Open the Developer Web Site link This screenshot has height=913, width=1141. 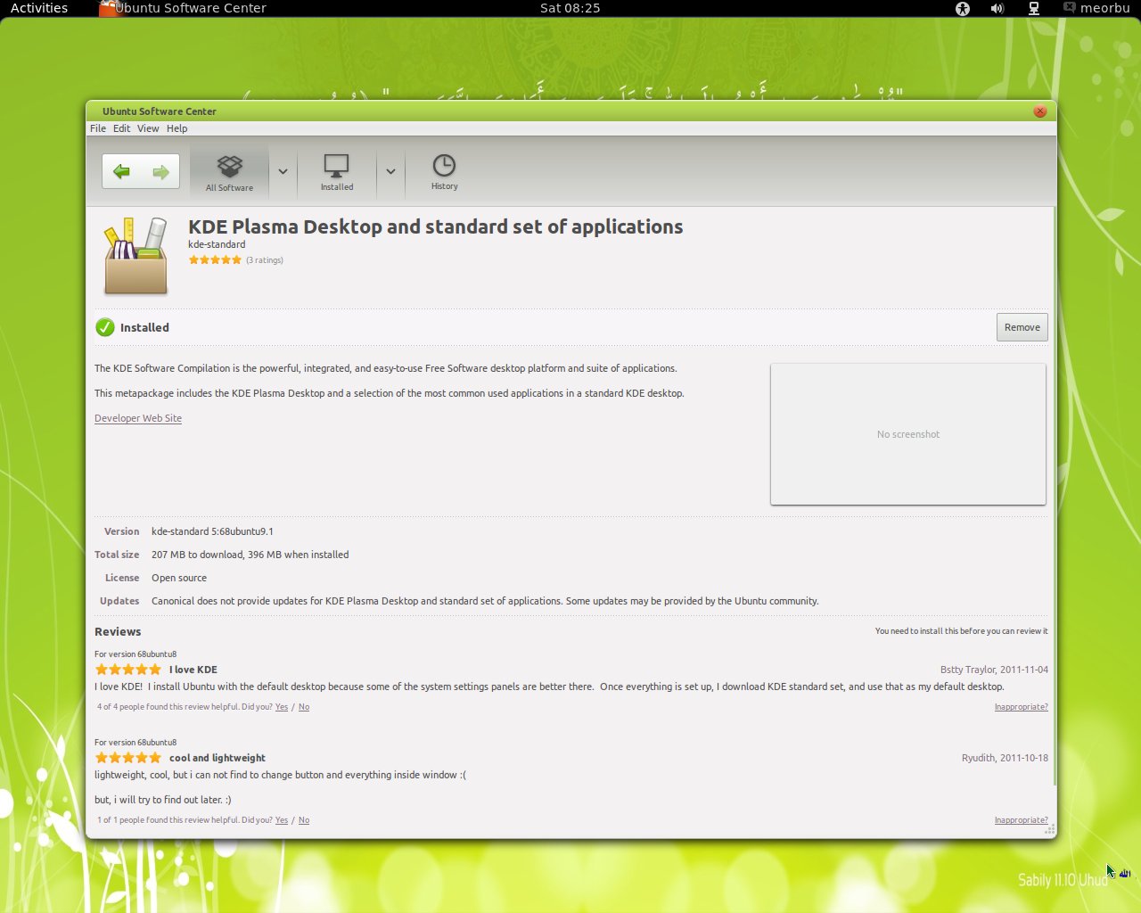[x=138, y=417]
